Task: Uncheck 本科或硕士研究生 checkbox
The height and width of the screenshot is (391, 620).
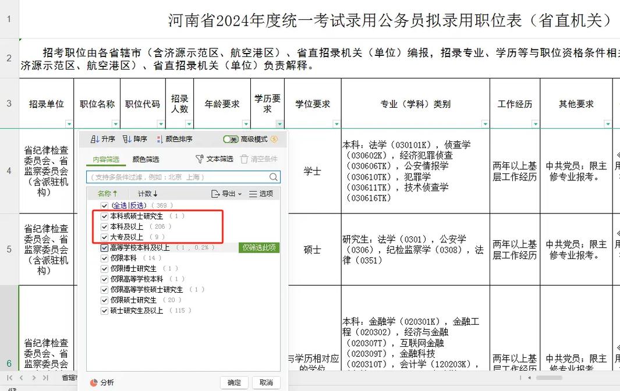Action: (x=104, y=216)
